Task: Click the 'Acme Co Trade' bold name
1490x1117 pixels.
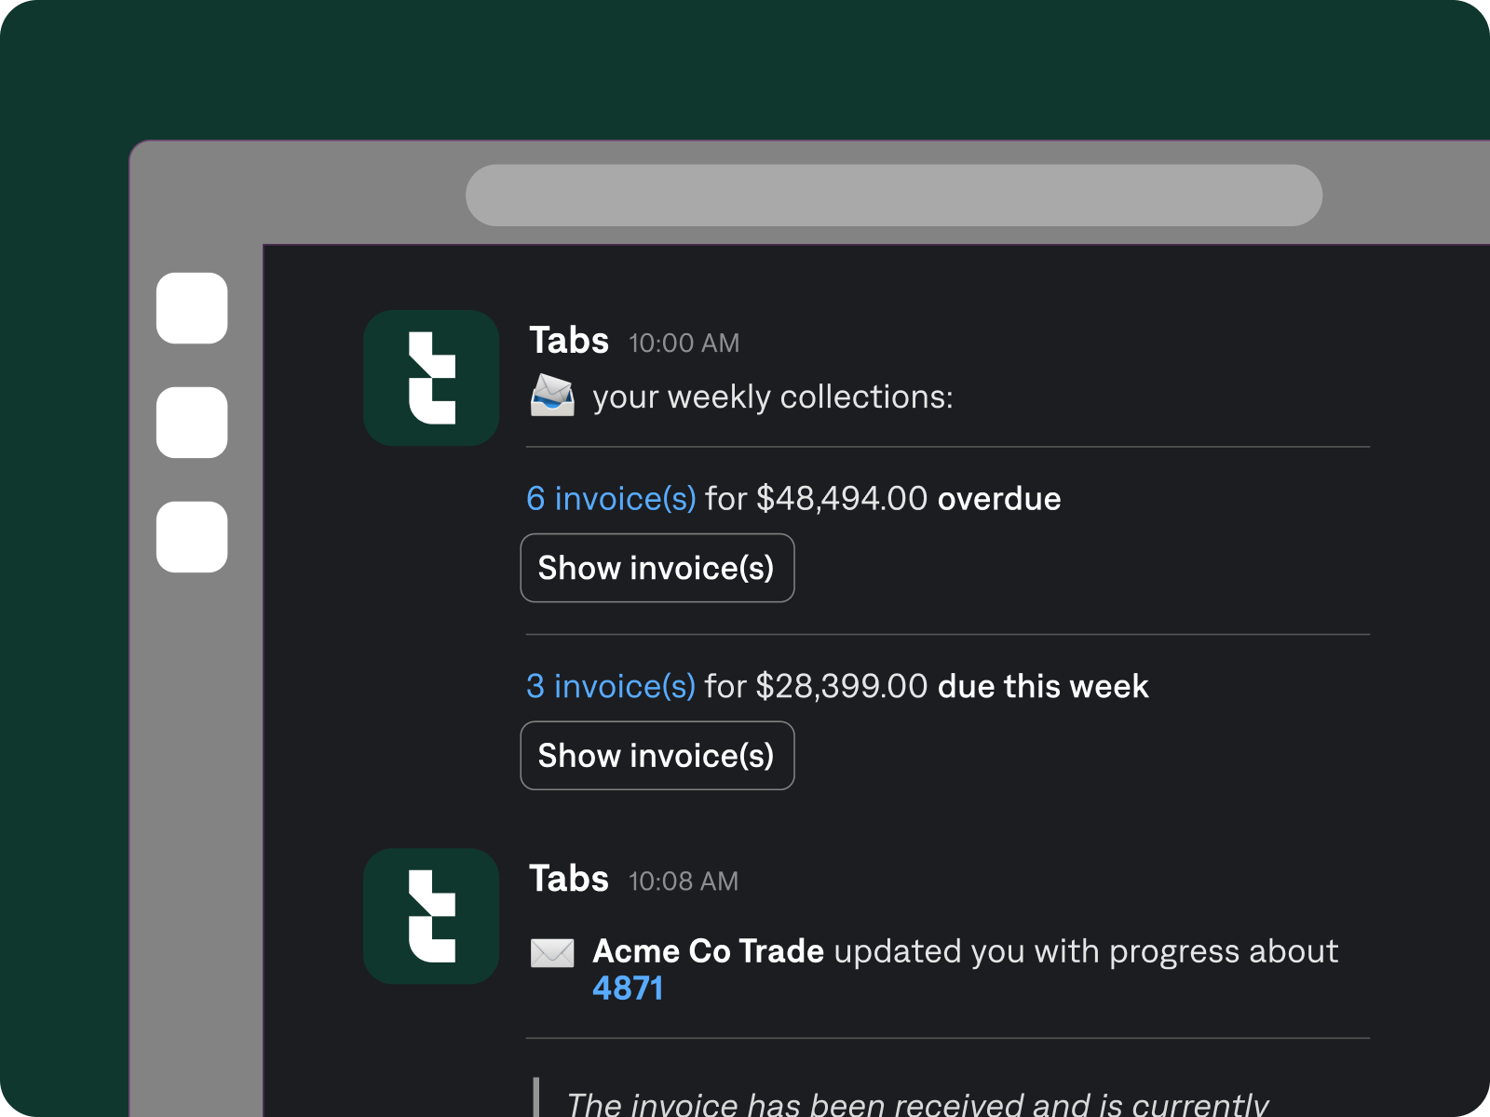Action: [x=709, y=951]
